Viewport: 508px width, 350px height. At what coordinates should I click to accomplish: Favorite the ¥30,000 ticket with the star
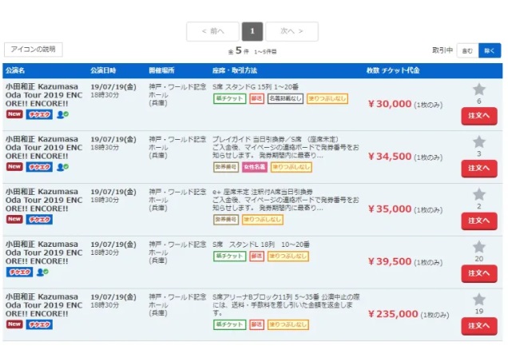tap(478, 89)
